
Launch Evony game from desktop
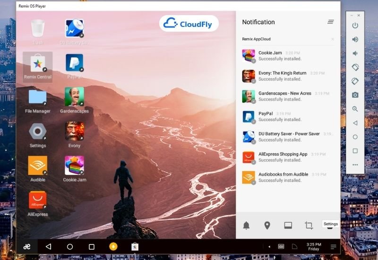click(74, 131)
